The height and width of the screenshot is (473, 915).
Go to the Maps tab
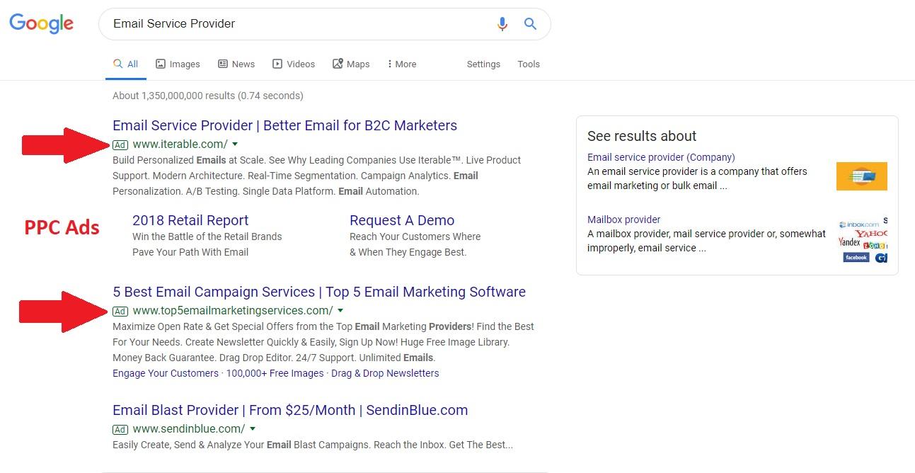tap(351, 64)
